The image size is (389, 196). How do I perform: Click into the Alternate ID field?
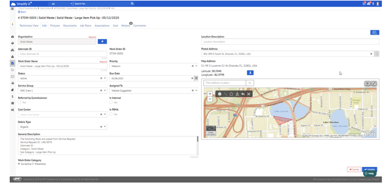(62, 54)
